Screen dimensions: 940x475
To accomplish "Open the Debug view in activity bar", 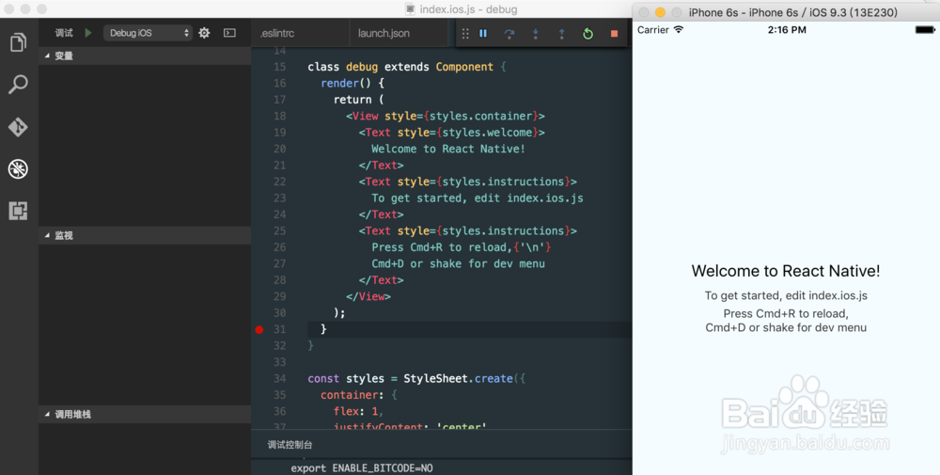I will [x=18, y=169].
